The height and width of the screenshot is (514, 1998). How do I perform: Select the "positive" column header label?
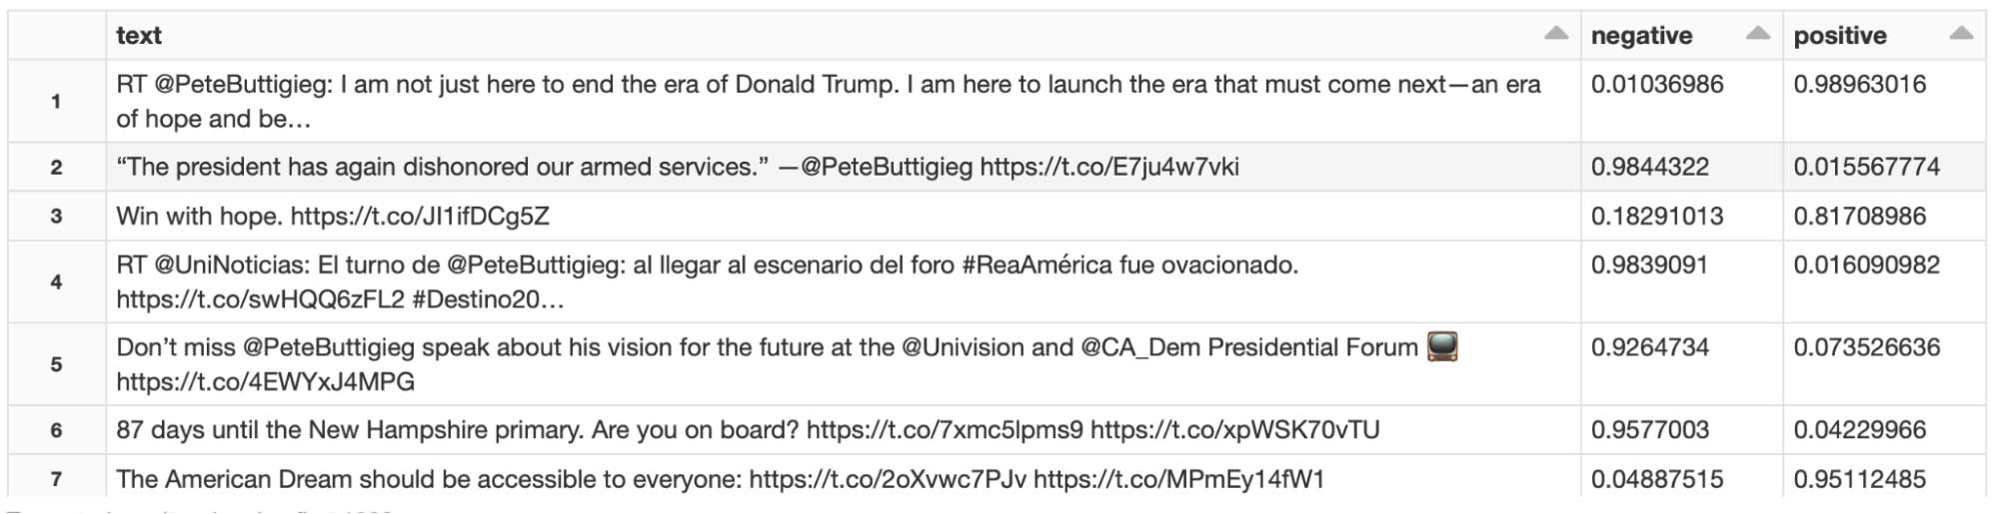[1839, 36]
